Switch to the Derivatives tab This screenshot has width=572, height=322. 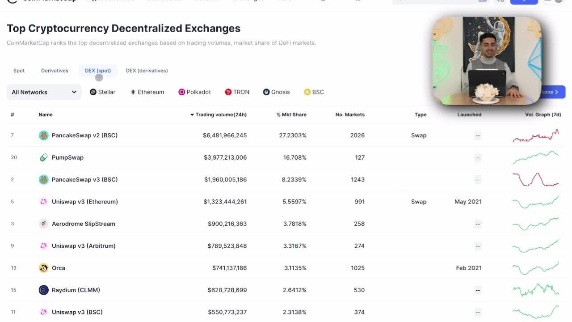[55, 71]
